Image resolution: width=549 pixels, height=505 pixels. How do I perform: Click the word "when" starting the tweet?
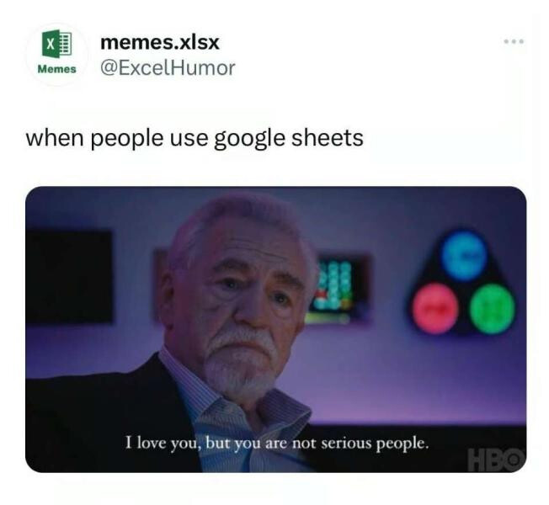(55, 138)
